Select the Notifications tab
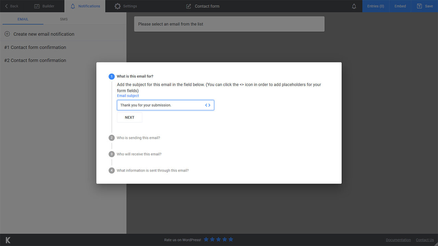Image resolution: width=438 pixels, height=246 pixels. [x=85, y=6]
